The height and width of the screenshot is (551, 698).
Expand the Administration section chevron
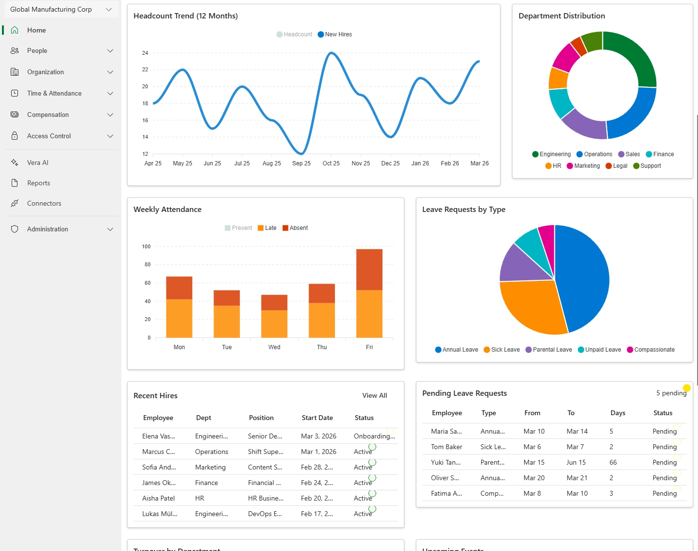point(110,229)
